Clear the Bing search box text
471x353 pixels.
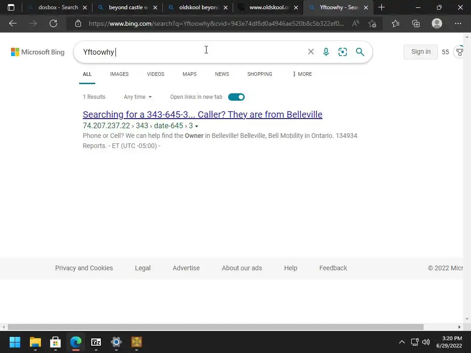(311, 52)
